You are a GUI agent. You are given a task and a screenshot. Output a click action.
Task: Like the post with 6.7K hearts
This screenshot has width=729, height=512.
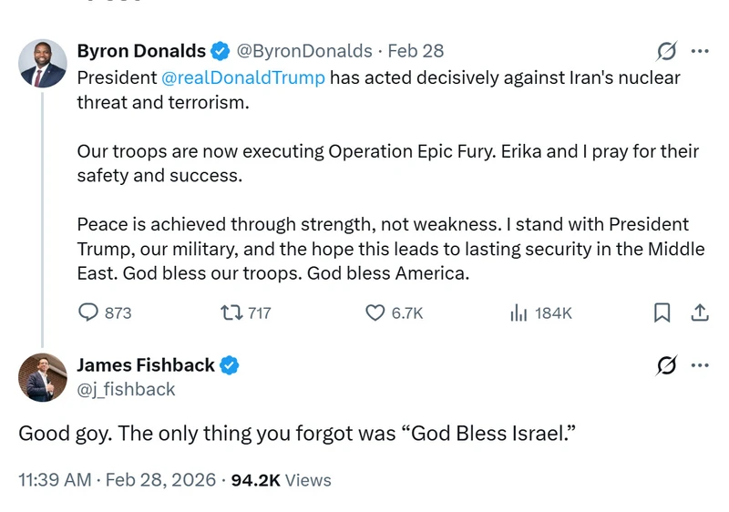pos(375,312)
